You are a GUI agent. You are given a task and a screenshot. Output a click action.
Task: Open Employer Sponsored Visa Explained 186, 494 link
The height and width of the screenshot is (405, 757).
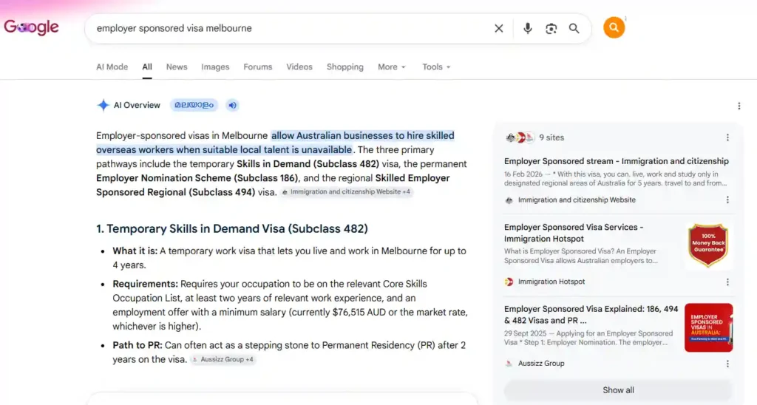[x=591, y=315]
